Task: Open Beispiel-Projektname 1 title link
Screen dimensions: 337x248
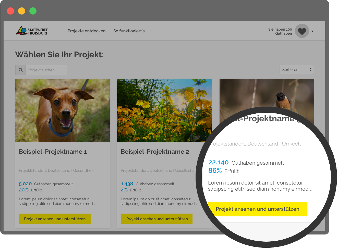Action: click(53, 152)
